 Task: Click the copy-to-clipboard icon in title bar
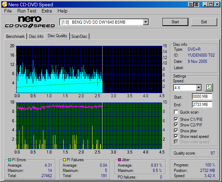click(191, 5)
